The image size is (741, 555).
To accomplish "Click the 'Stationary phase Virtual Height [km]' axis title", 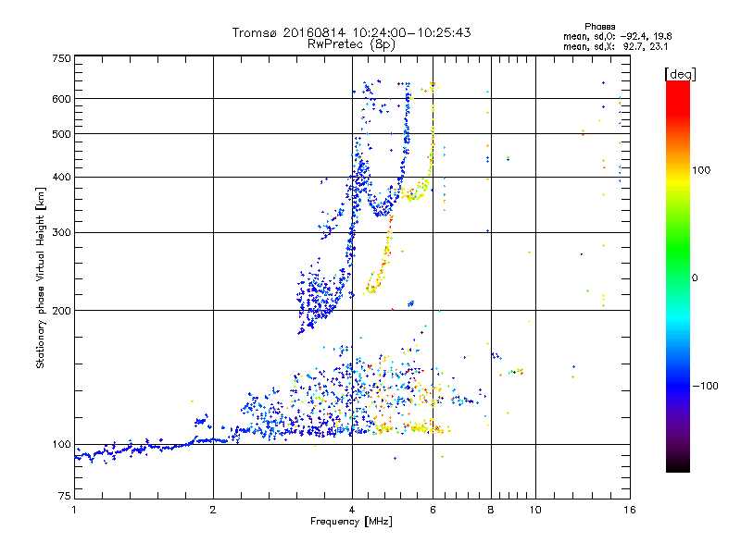I will (x=40, y=277).
